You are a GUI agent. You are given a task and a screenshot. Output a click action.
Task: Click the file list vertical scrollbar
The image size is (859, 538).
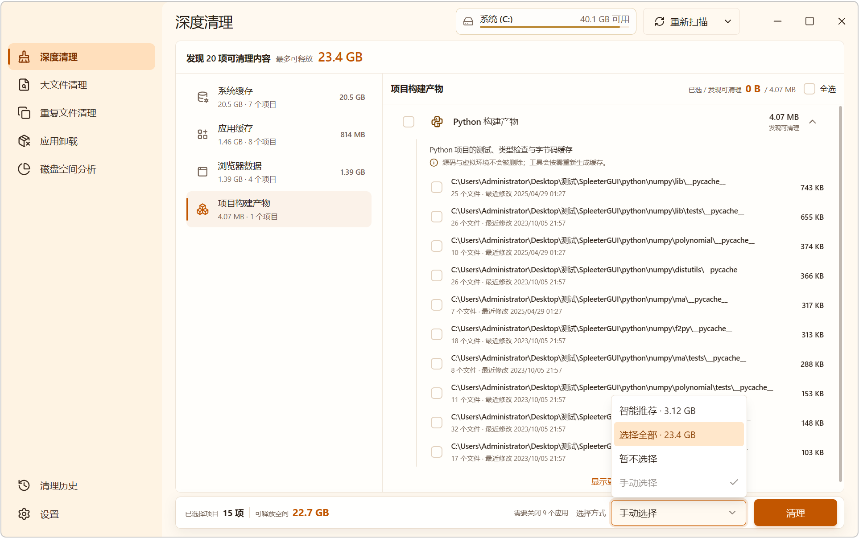point(840,294)
